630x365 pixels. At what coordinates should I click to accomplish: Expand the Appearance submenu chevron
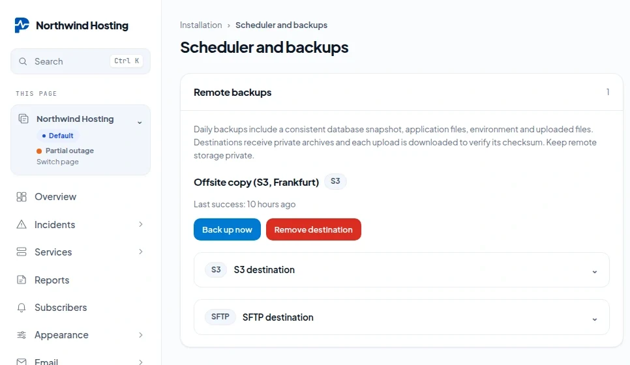pyautogui.click(x=141, y=335)
